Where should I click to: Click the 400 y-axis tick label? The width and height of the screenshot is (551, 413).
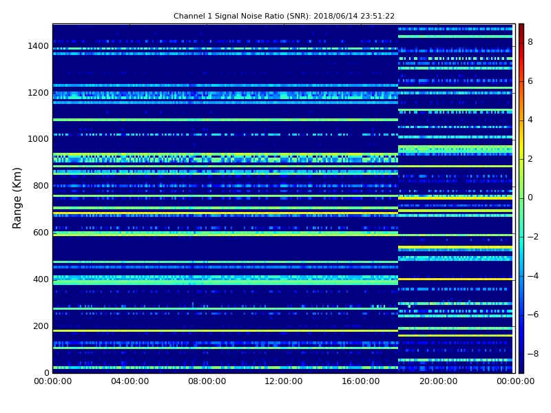(41, 279)
